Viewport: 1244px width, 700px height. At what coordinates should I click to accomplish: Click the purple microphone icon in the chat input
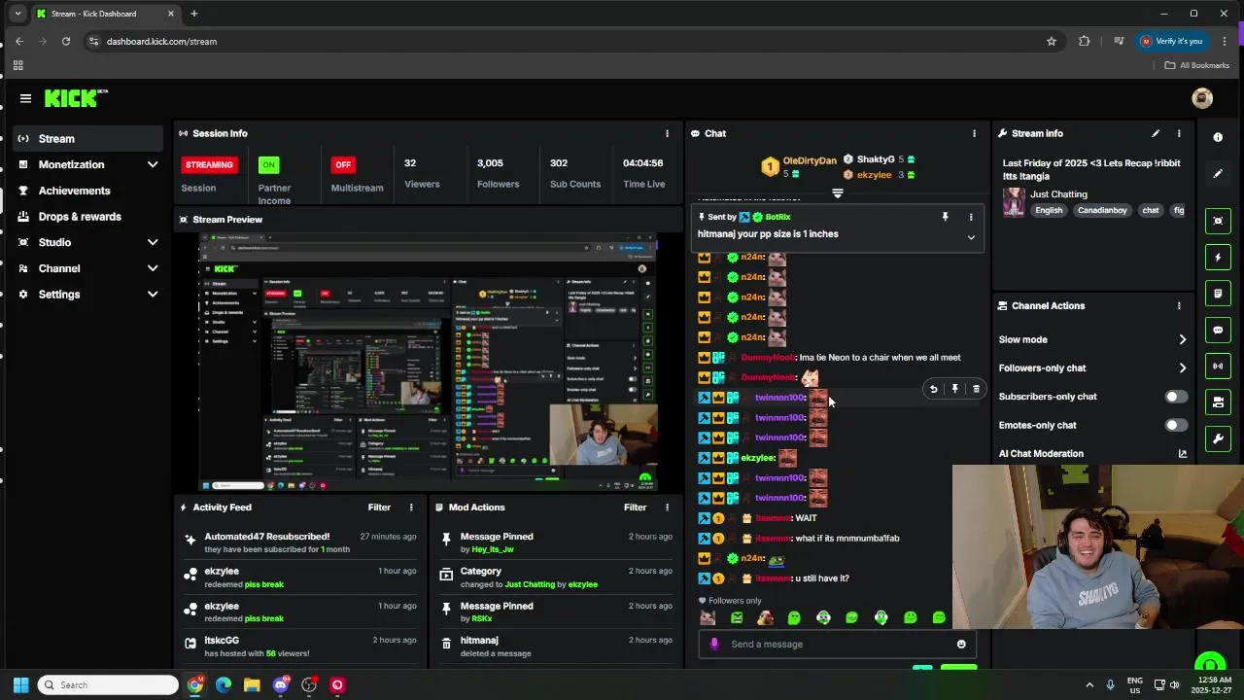[x=714, y=644]
